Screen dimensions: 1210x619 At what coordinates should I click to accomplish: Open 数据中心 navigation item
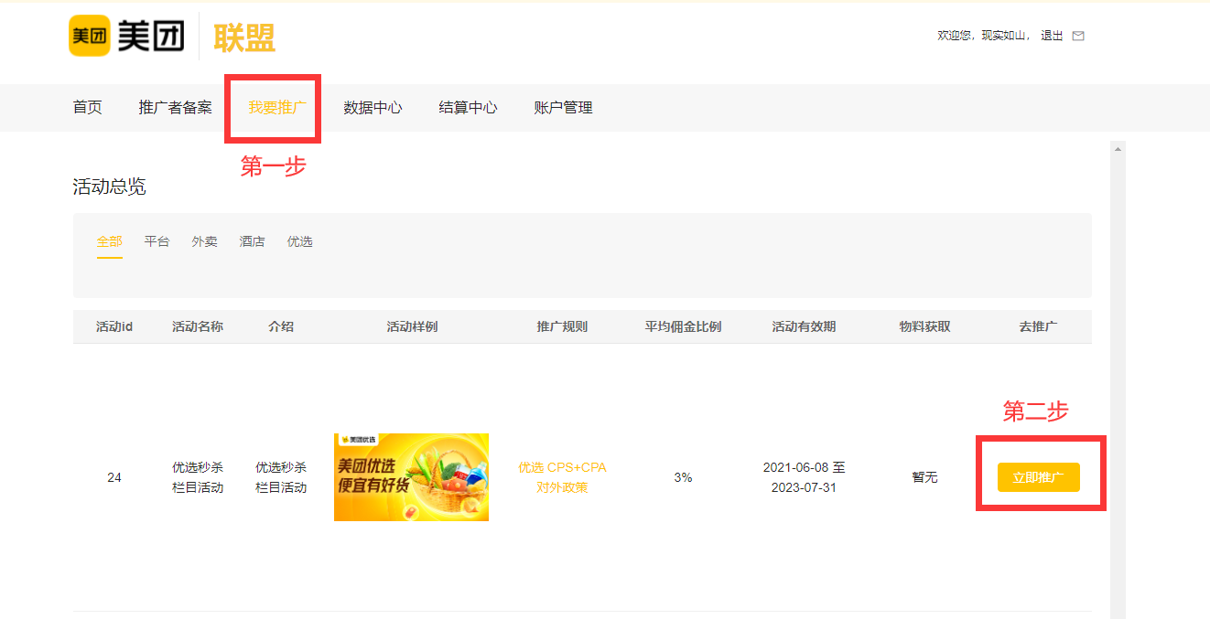click(x=373, y=107)
